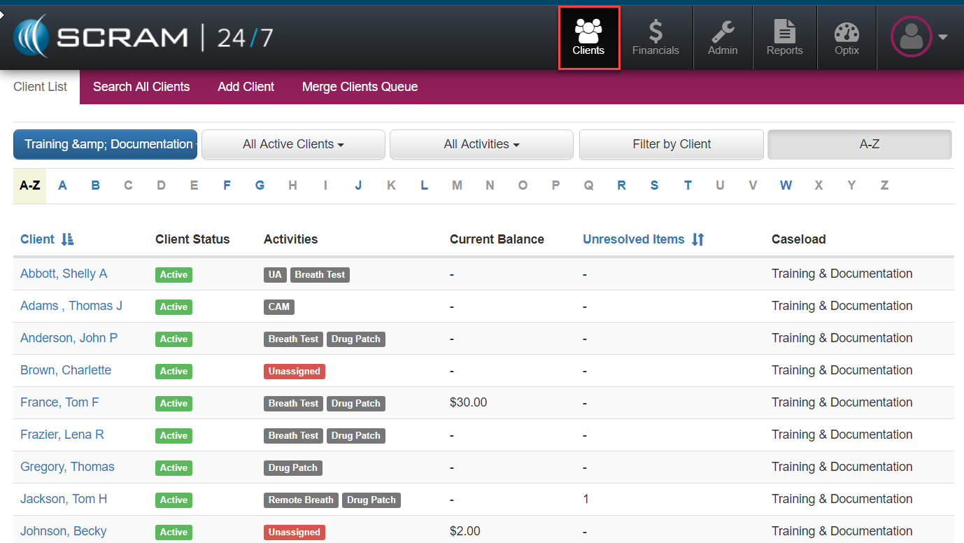Click the SCRAM 24/7 logo
Screen dimensions: 964x543
pos(143,36)
